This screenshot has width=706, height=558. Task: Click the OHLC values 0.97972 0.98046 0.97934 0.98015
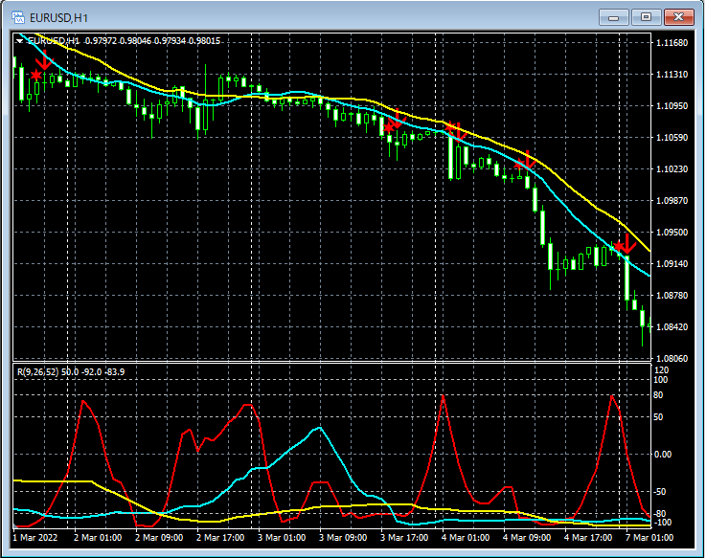[152, 41]
